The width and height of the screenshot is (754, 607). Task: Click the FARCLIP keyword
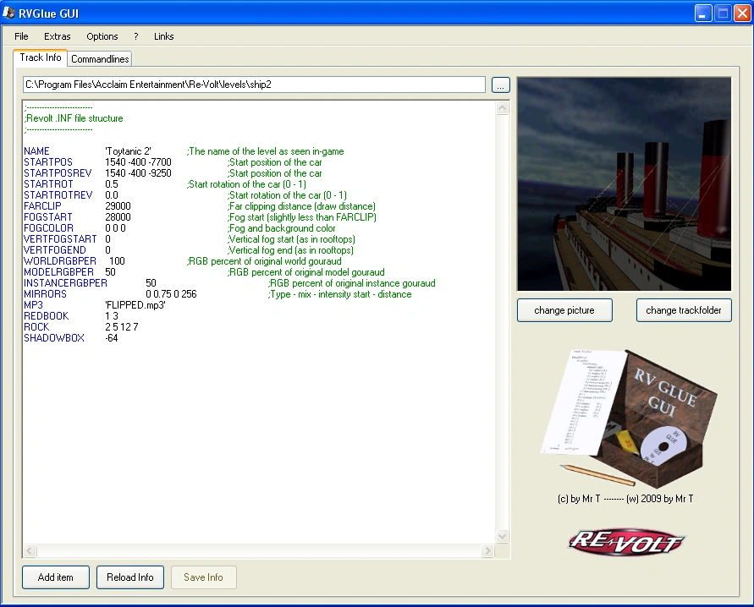(x=43, y=206)
